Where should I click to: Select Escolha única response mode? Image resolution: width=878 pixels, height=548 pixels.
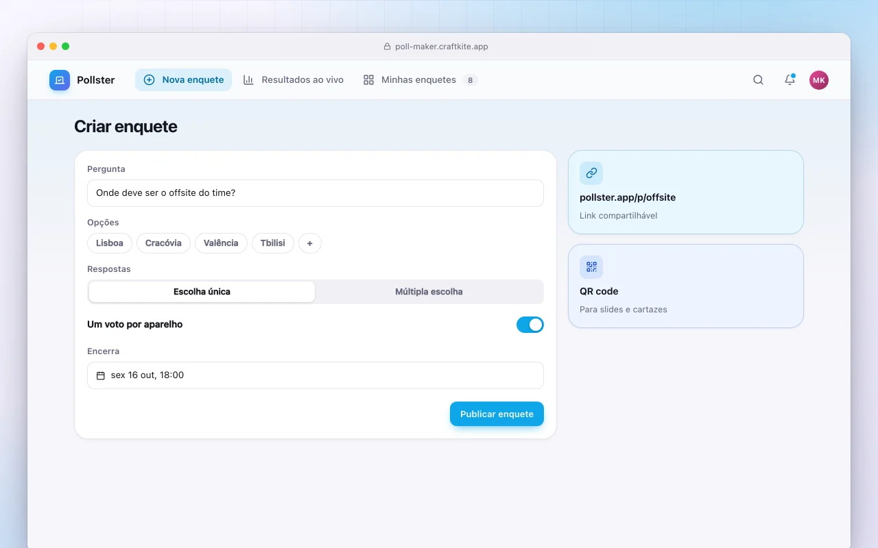202,292
